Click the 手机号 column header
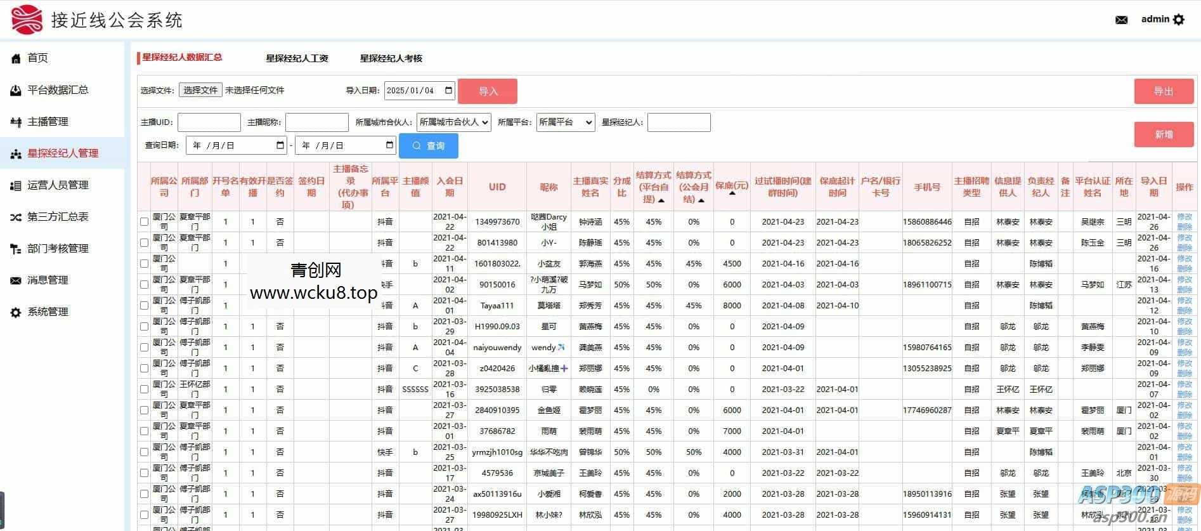The width and height of the screenshot is (1201, 531). pos(927,187)
